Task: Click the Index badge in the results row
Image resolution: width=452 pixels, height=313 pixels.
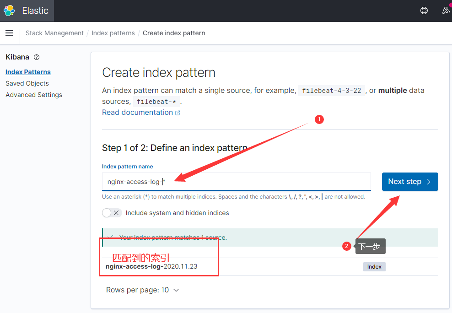Action: point(374,267)
